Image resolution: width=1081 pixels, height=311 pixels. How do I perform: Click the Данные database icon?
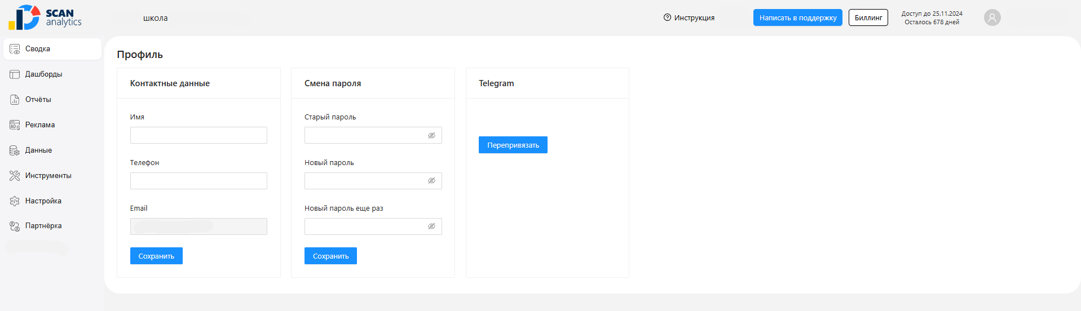click(x=15, y=150)
